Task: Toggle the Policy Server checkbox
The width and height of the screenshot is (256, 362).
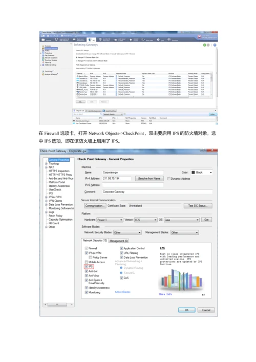Action: (91, 258)
